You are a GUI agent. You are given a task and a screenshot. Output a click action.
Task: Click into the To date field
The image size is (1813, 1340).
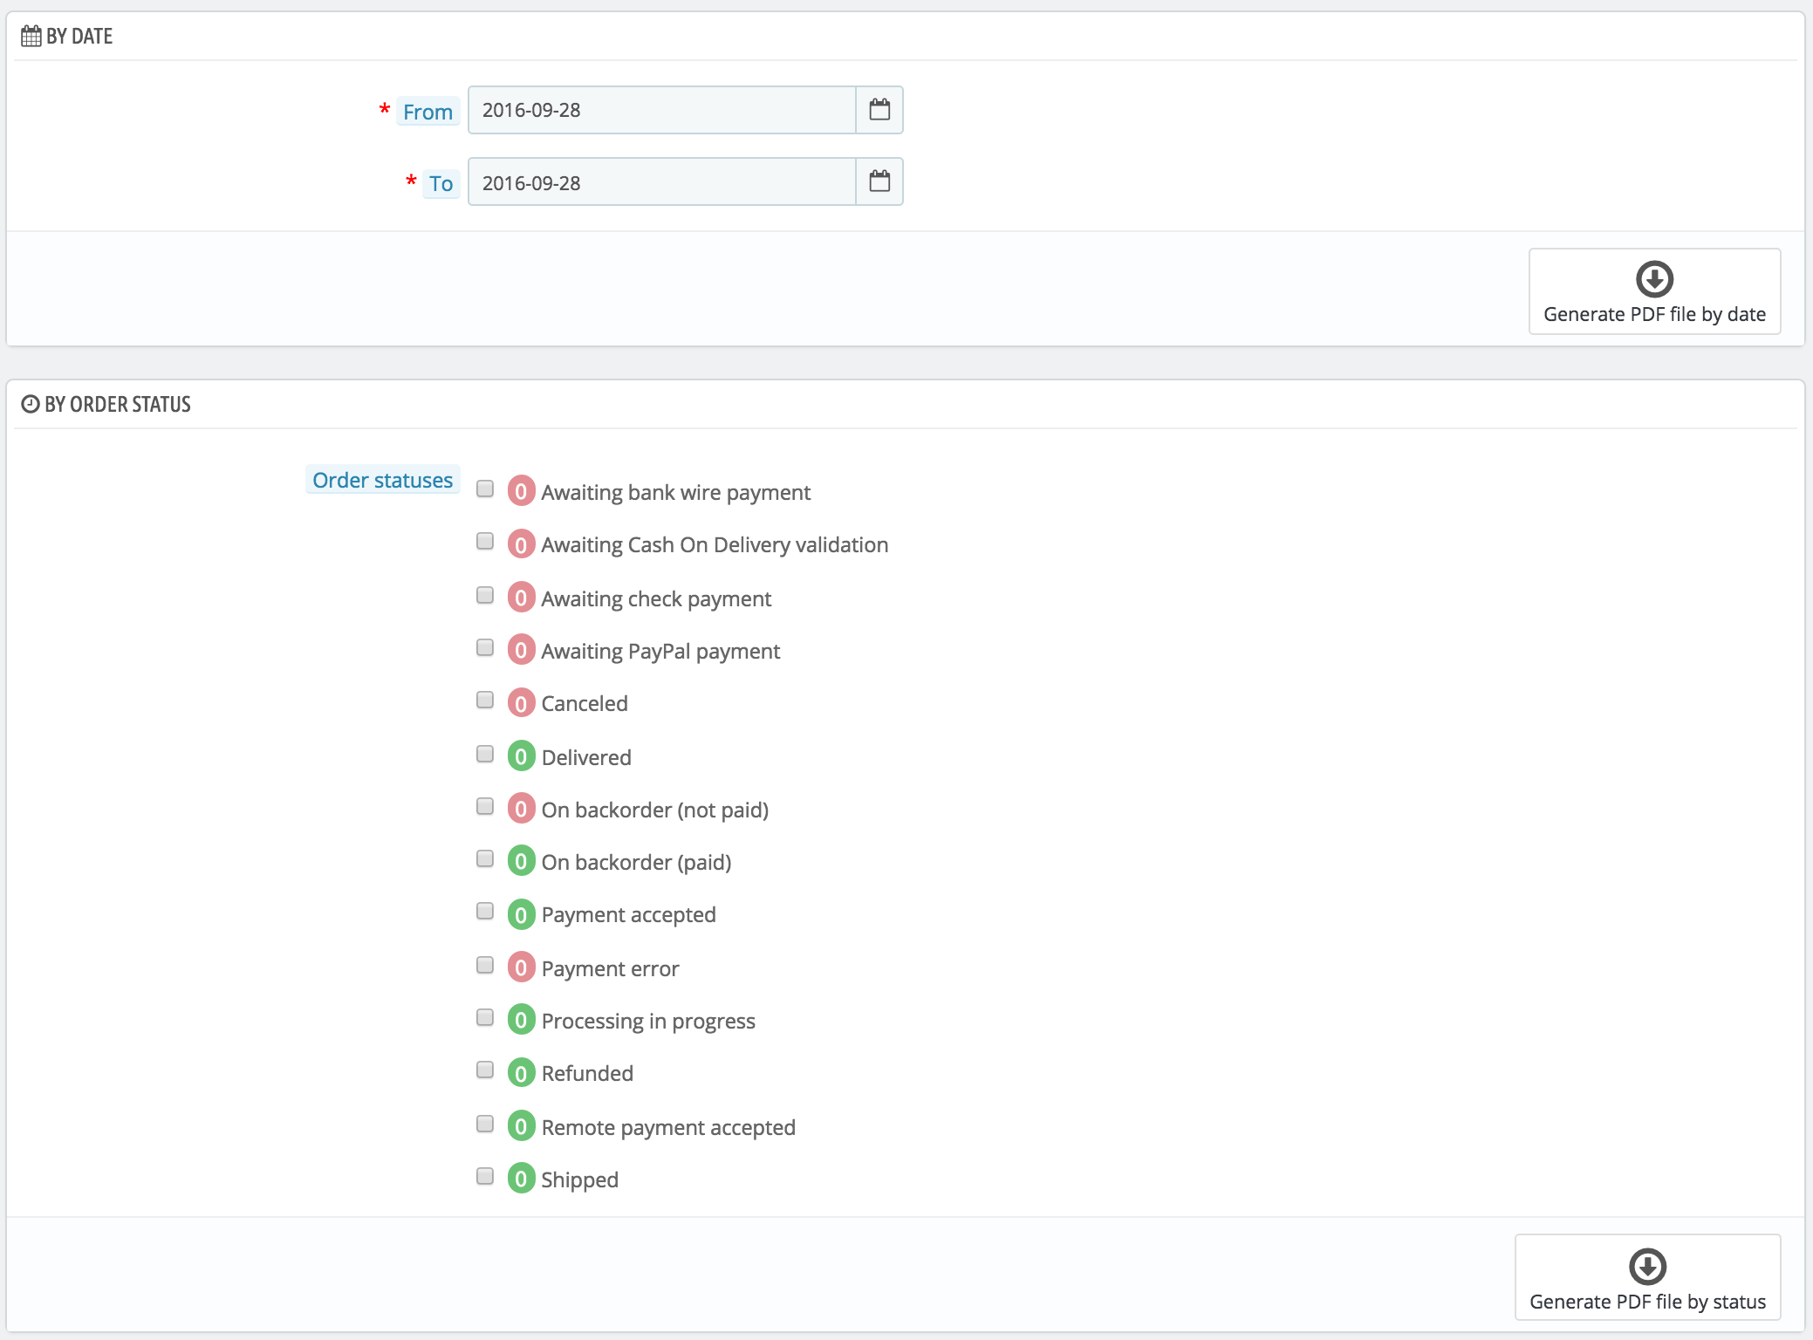point(661,182)
